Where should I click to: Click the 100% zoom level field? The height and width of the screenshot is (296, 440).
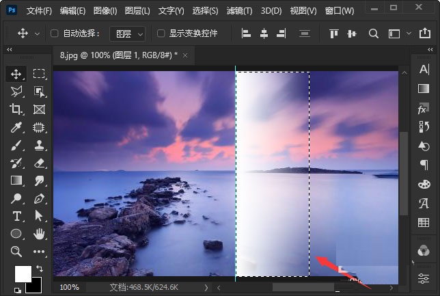point(70,288)
